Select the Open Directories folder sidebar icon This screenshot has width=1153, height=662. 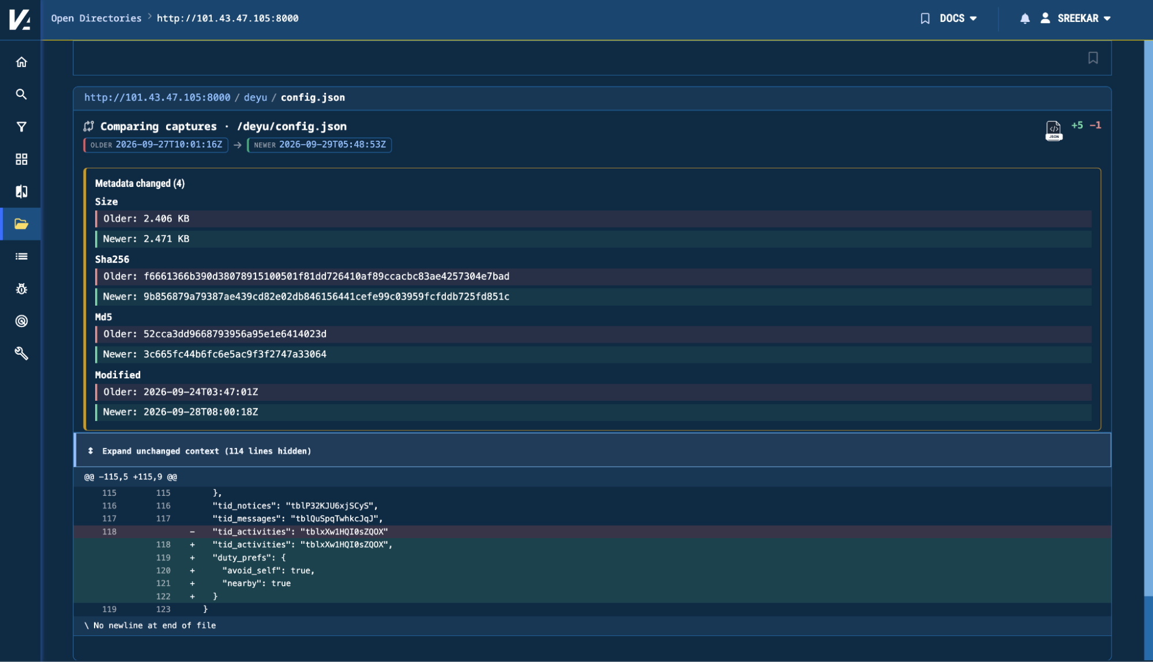pos(21,224)
